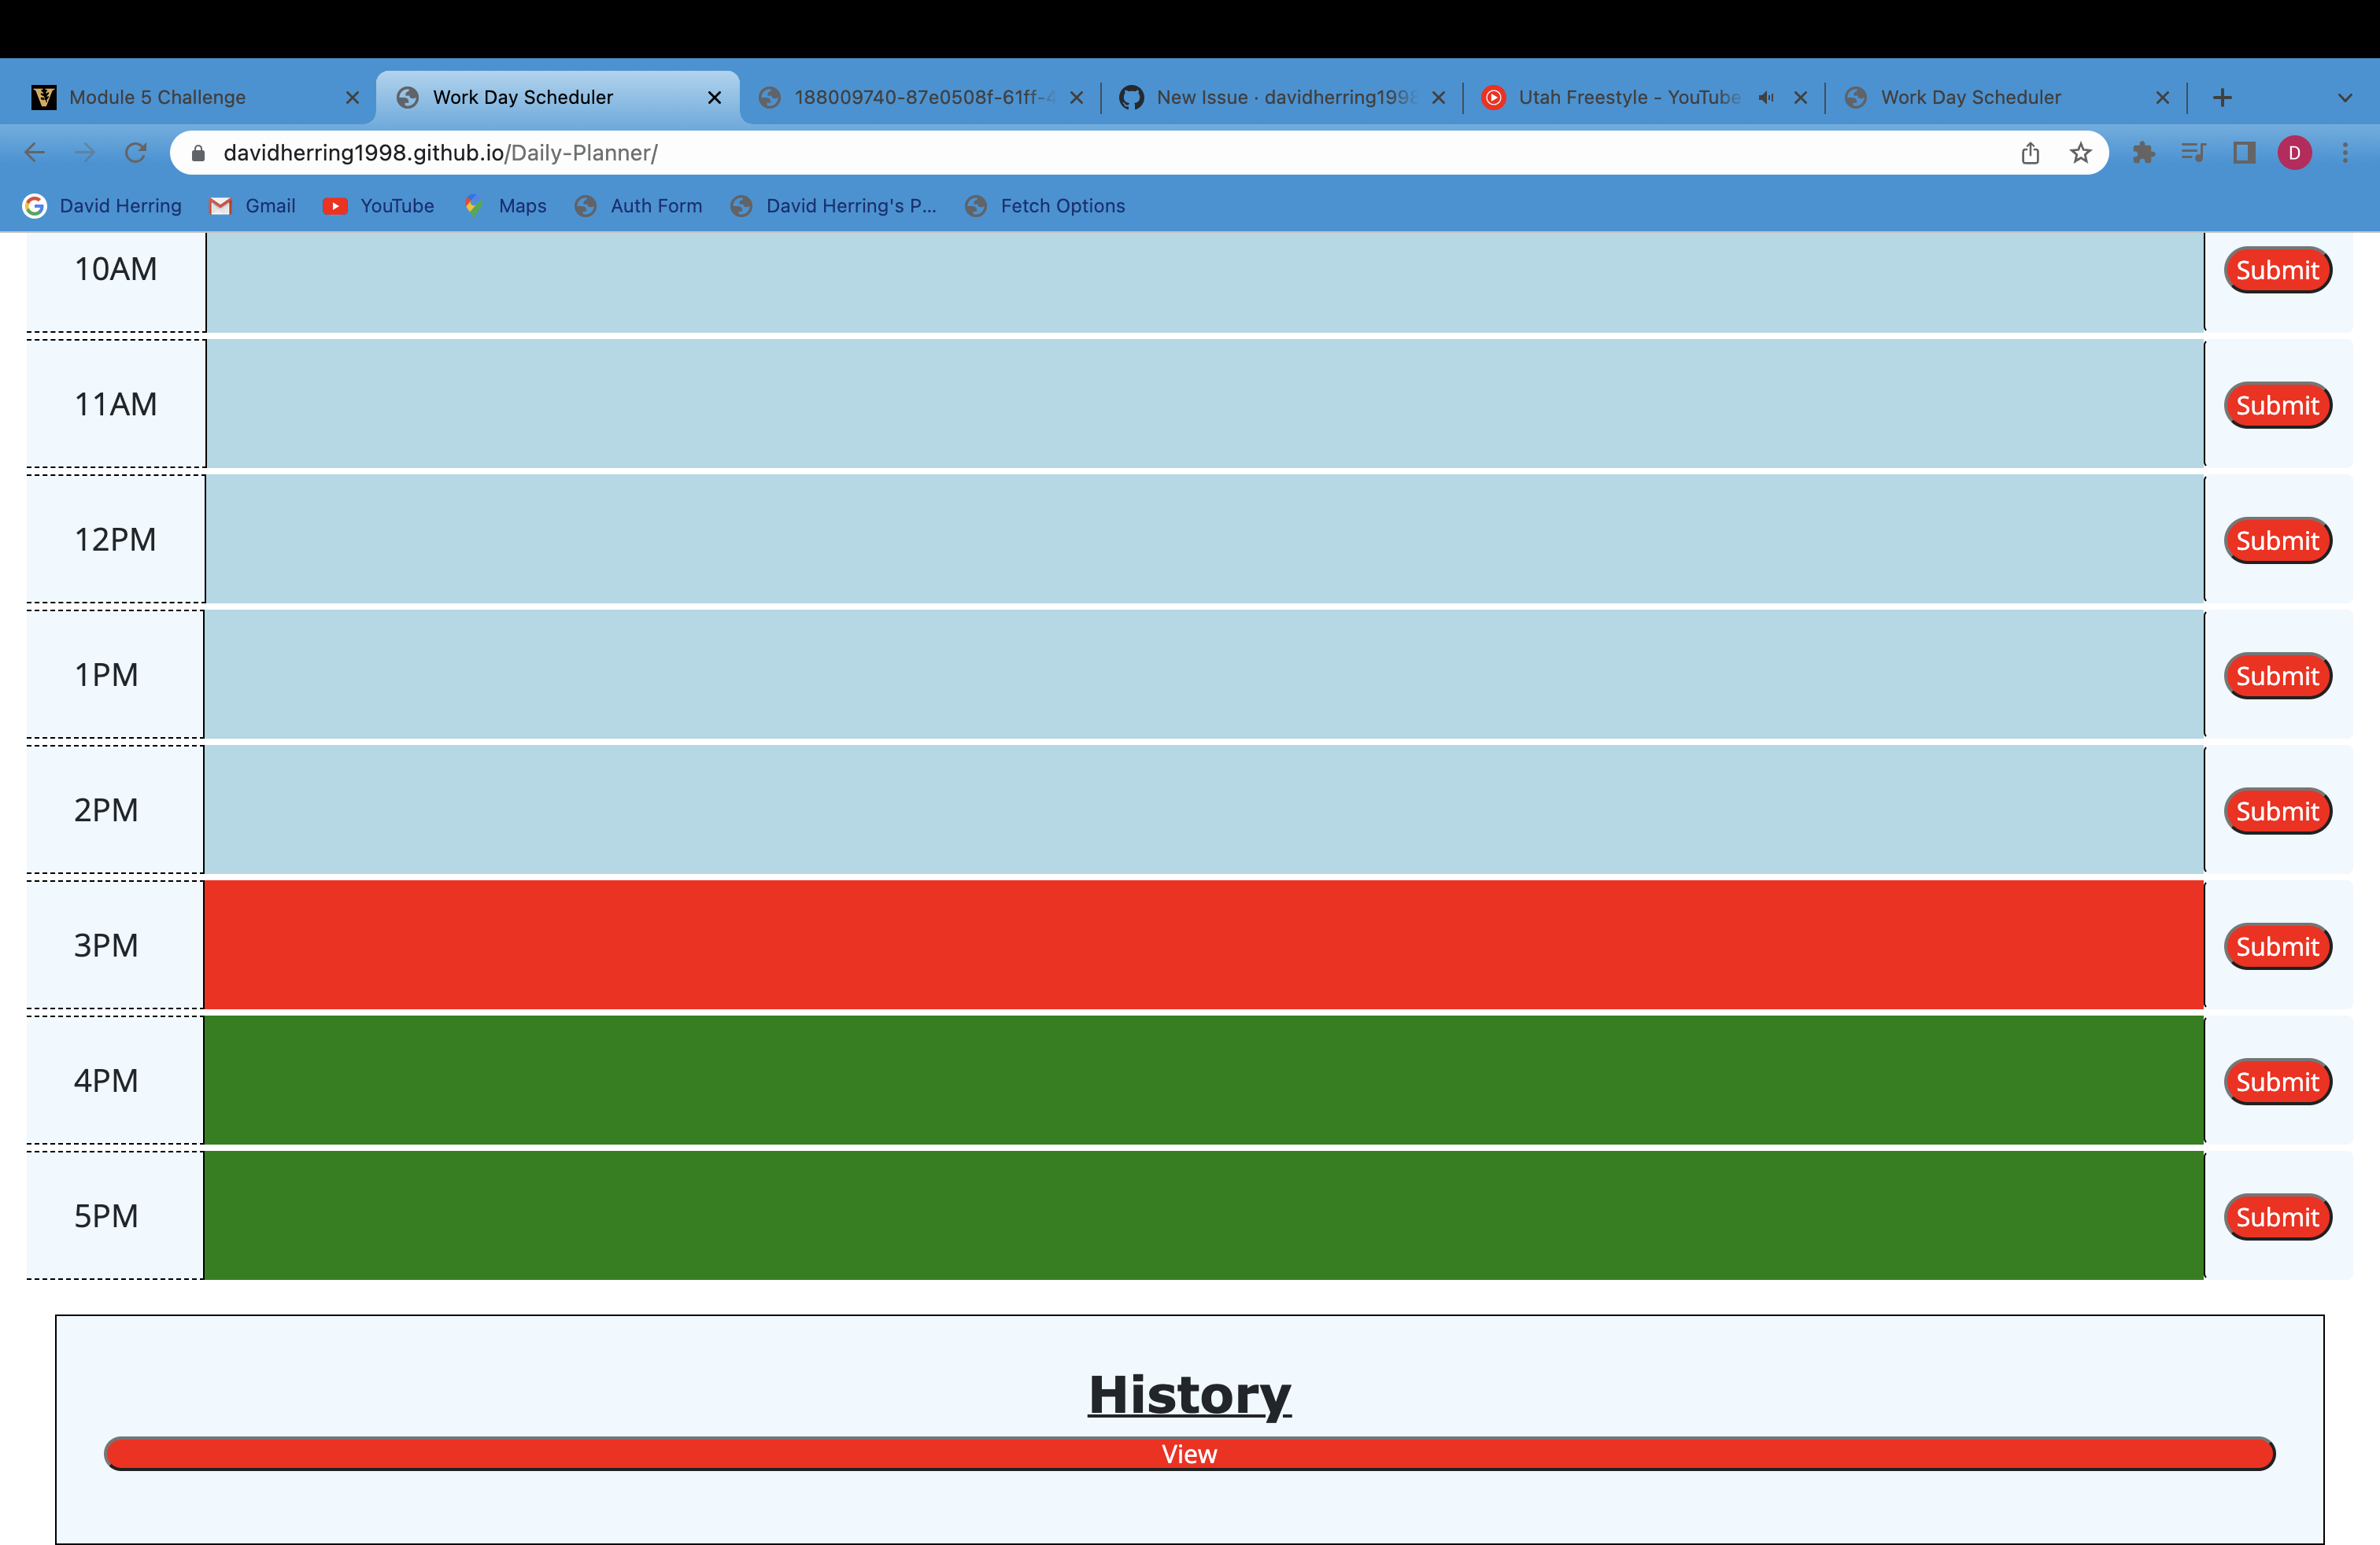Switch to the New Issue GitHub tab
This screenshot has height=1545, width=2380.
(1270, 97)
